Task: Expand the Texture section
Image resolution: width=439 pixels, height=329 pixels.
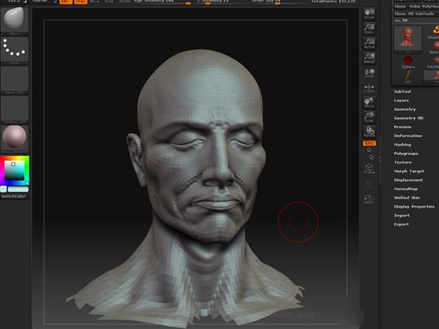Action: pyautogui.click(x=403, y=162)
